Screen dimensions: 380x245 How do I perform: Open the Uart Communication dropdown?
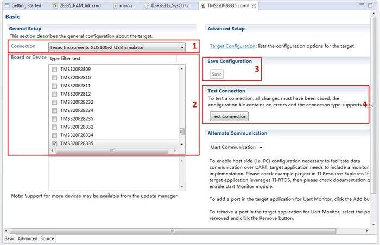[x=237, y=147]
